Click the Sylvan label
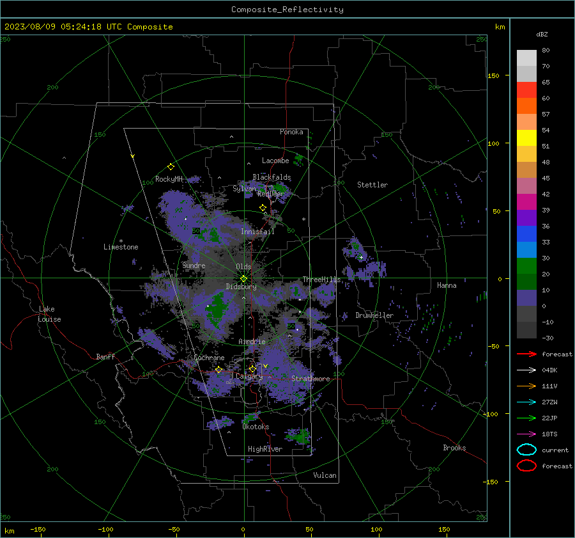Image resolution: width=575 pixels, height=538 pixels. coord(244,189)
